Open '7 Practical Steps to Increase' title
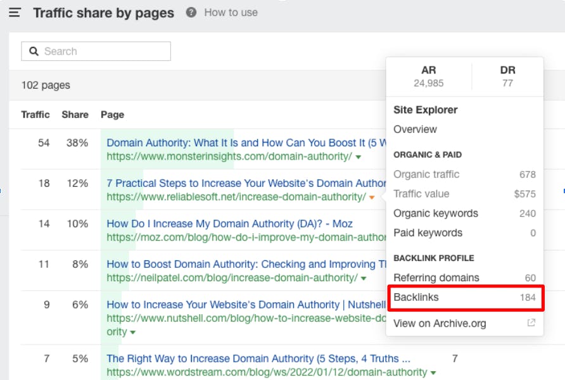This screenshot has width=565, height=380. click(246, 183)
